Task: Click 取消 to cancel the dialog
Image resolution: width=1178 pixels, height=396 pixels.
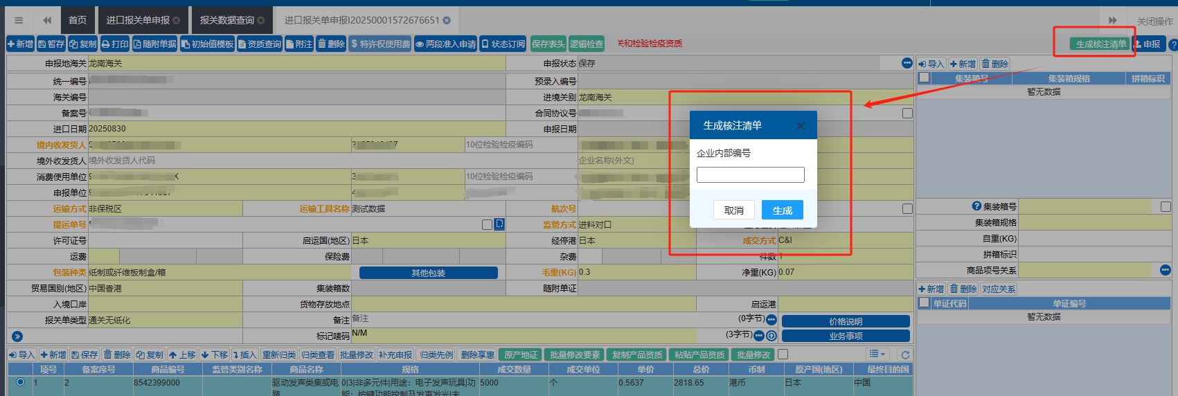Action: [733, 210]
